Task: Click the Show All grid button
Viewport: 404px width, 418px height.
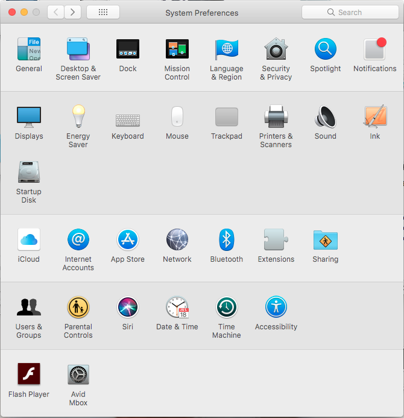Action: tap(103, 12)
